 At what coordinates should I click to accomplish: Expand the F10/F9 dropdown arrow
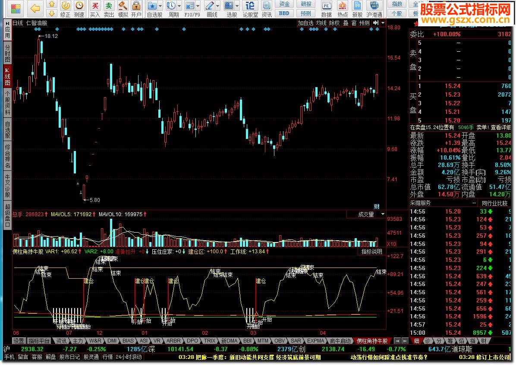click(x=198, y=6)
